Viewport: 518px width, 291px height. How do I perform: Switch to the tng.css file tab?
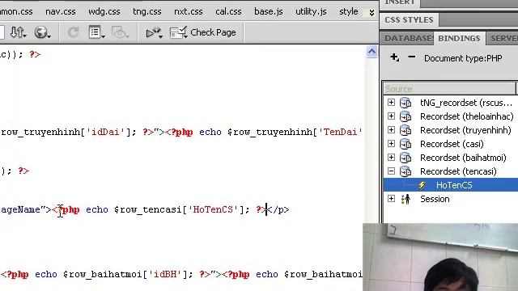pyautogui.click(x=147, y=11)
